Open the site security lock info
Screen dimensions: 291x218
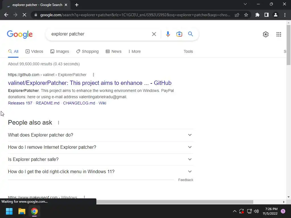36,15
